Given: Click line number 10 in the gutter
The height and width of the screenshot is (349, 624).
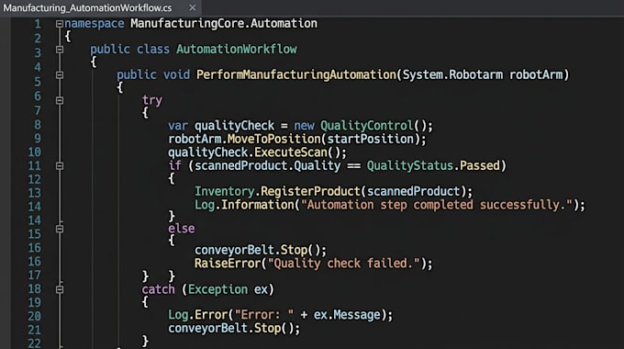Looking at the screenshot, I should click(x=34, y=152).
